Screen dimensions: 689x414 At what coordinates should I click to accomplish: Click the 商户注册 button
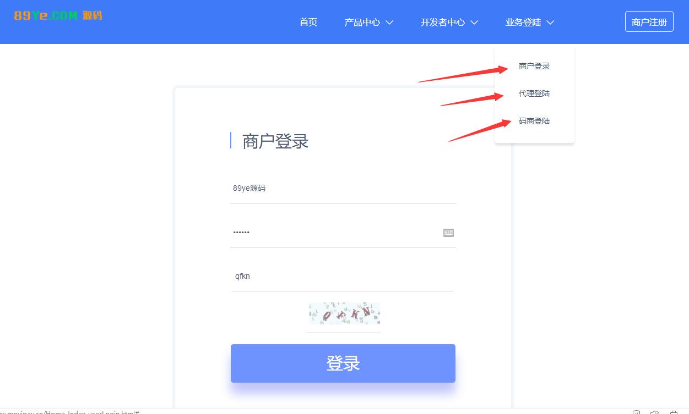pos(649,22)
